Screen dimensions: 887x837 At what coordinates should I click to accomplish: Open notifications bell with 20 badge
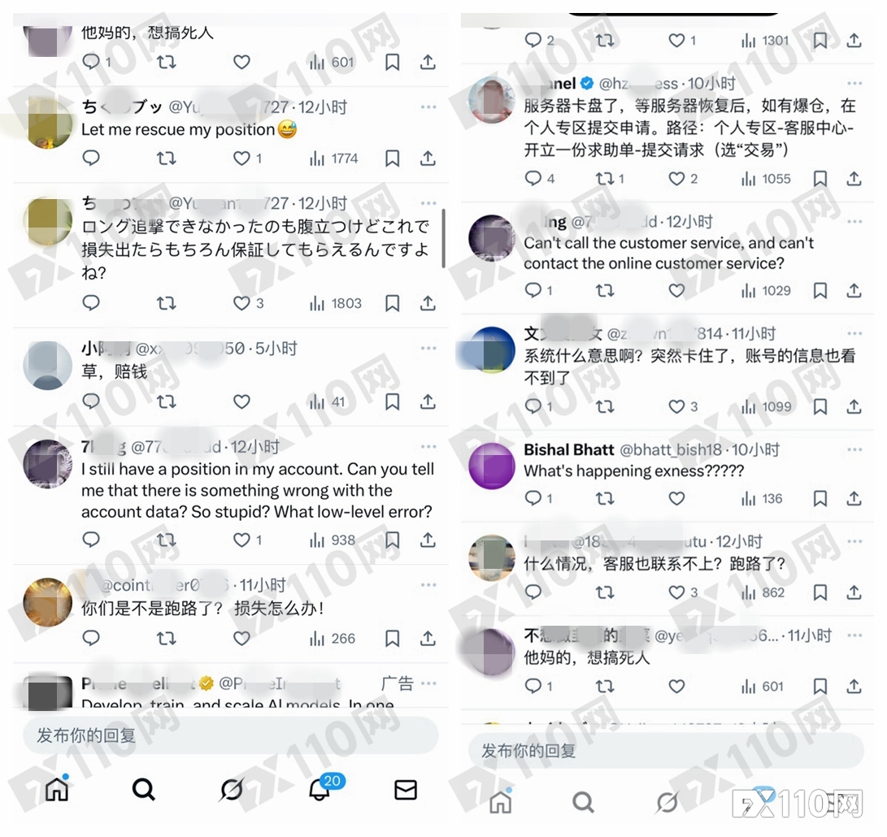coord(320,789)
